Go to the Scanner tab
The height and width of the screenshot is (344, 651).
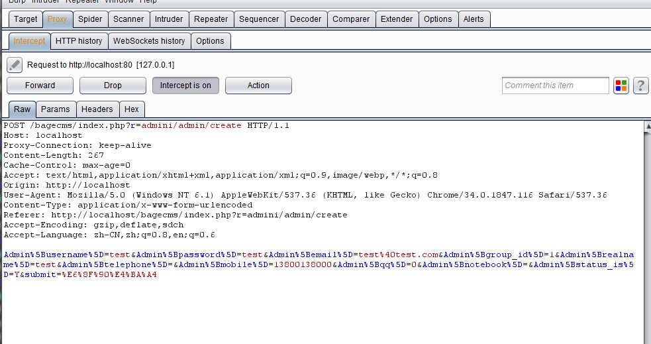click(x=128, y=19)
